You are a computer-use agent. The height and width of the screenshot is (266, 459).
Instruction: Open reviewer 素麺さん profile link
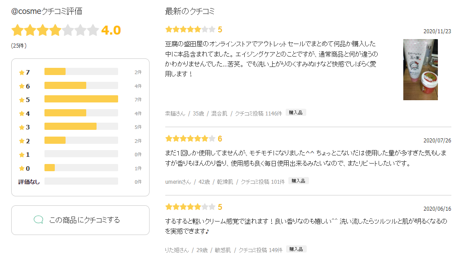pos(175,114)
